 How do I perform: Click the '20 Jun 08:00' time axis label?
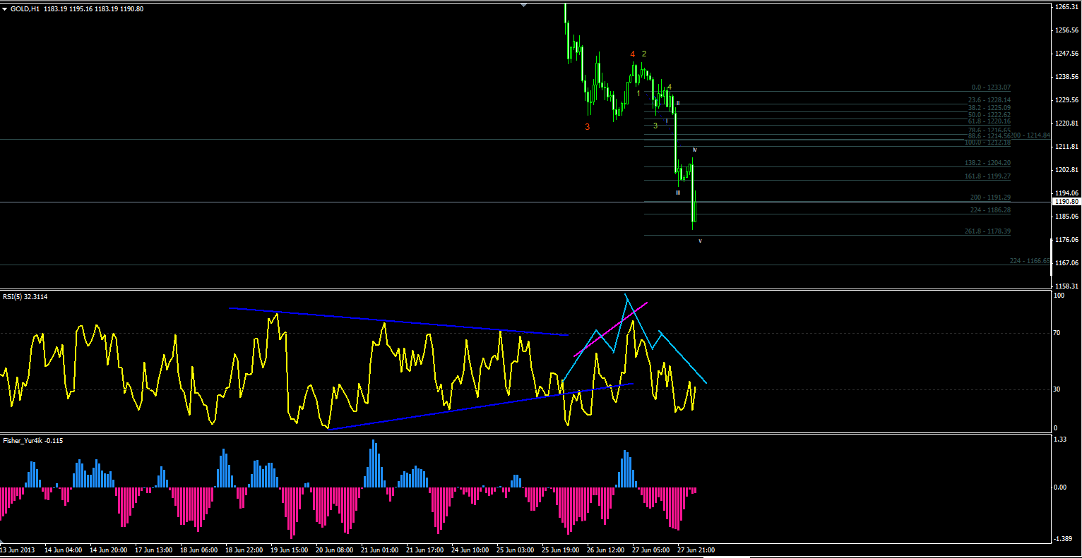335,550
